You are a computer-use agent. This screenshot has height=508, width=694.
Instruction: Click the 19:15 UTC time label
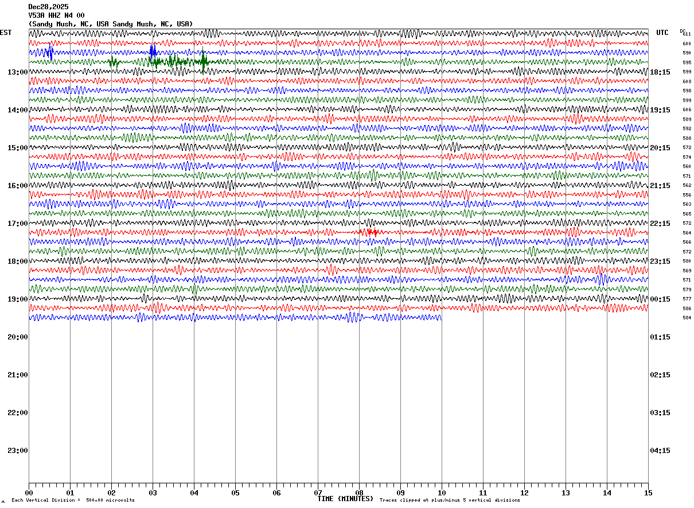point(660,110)
